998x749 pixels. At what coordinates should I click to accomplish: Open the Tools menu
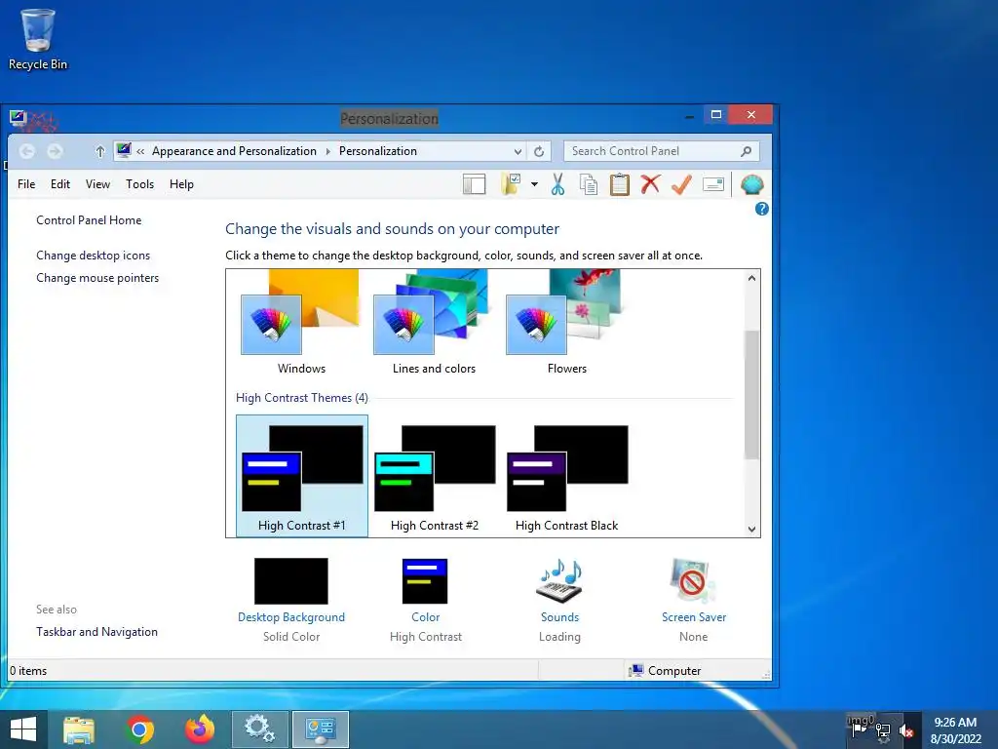coord(140,184)
